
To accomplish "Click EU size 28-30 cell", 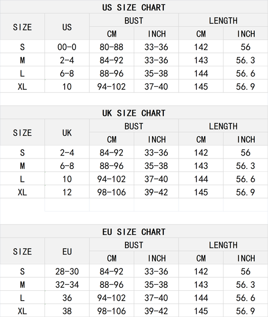I will (x=67, y=271).
